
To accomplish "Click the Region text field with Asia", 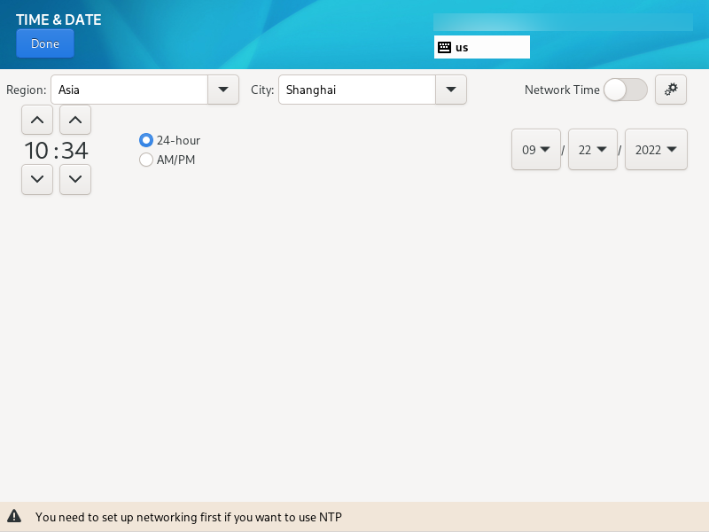I will point(129,90).
